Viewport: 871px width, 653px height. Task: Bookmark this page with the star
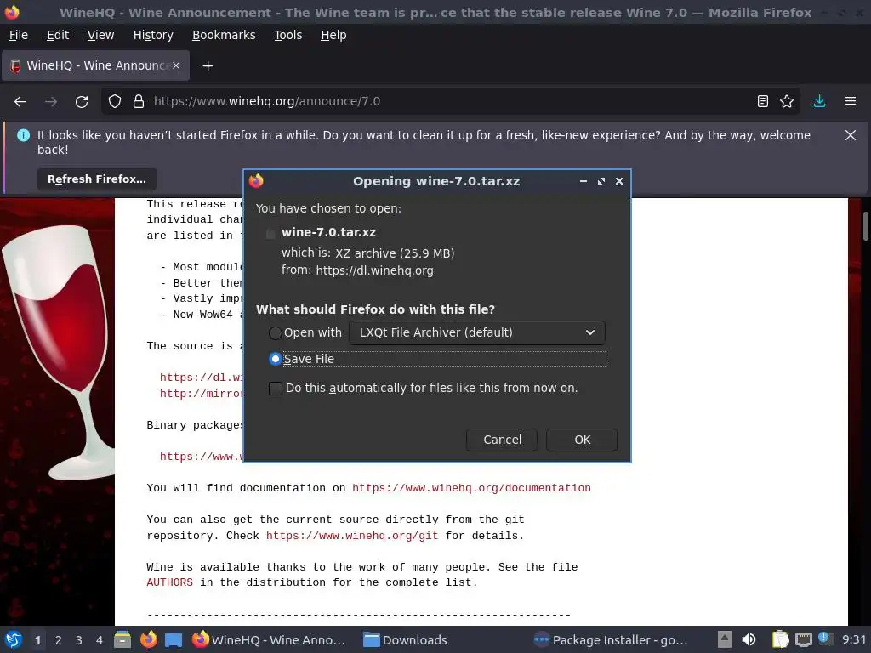tap(787, 102)
